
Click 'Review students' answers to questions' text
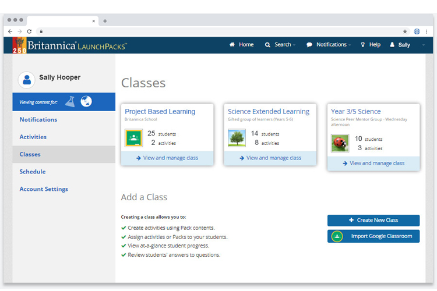(x=174, y=255)
